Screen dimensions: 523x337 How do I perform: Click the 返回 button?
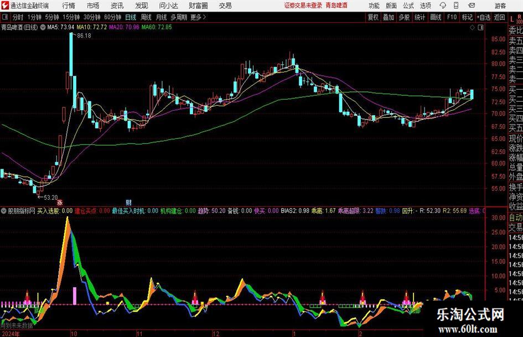(499, 17)
